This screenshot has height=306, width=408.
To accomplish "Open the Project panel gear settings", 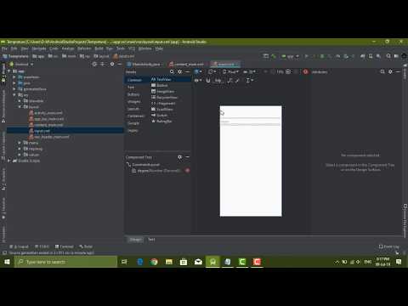I will coord(112,65).
